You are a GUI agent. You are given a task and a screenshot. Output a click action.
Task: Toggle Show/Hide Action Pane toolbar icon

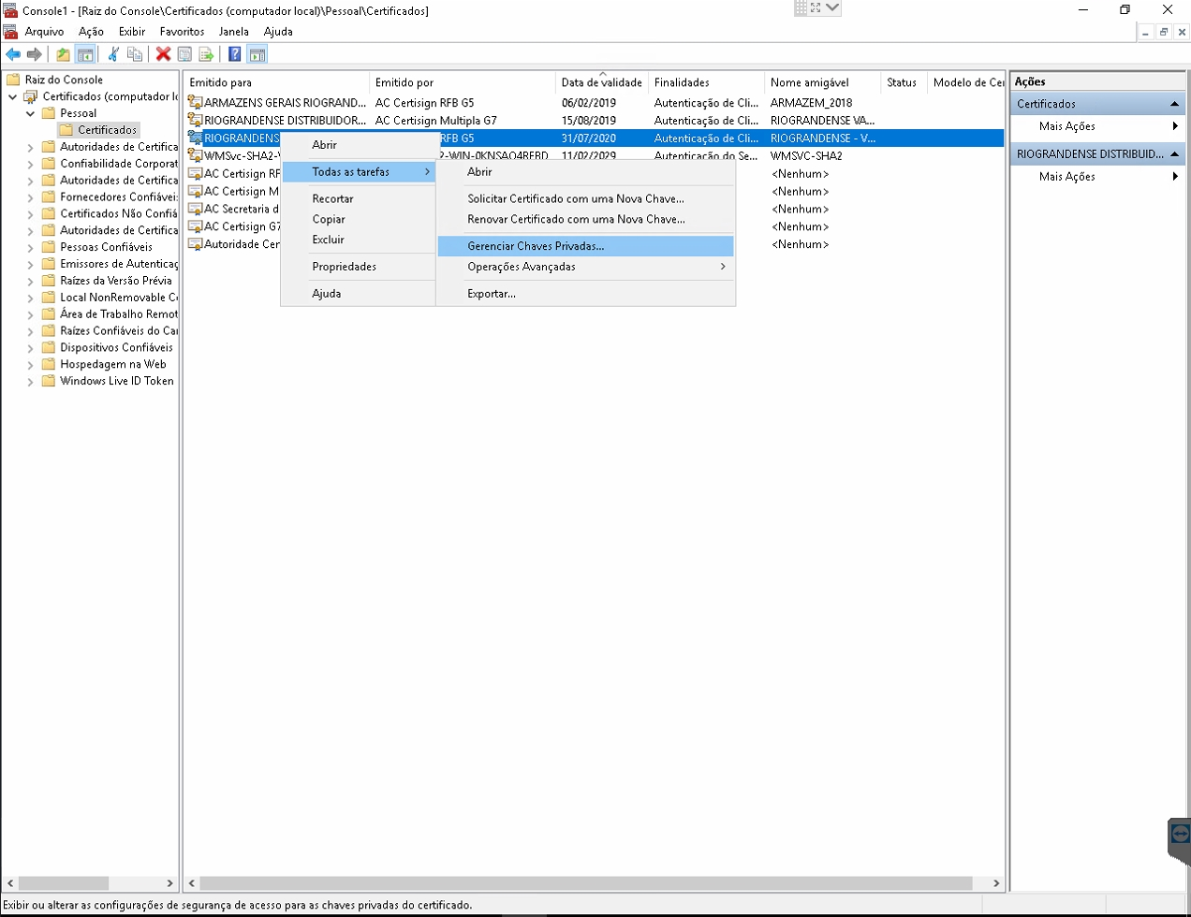point(257,54)
